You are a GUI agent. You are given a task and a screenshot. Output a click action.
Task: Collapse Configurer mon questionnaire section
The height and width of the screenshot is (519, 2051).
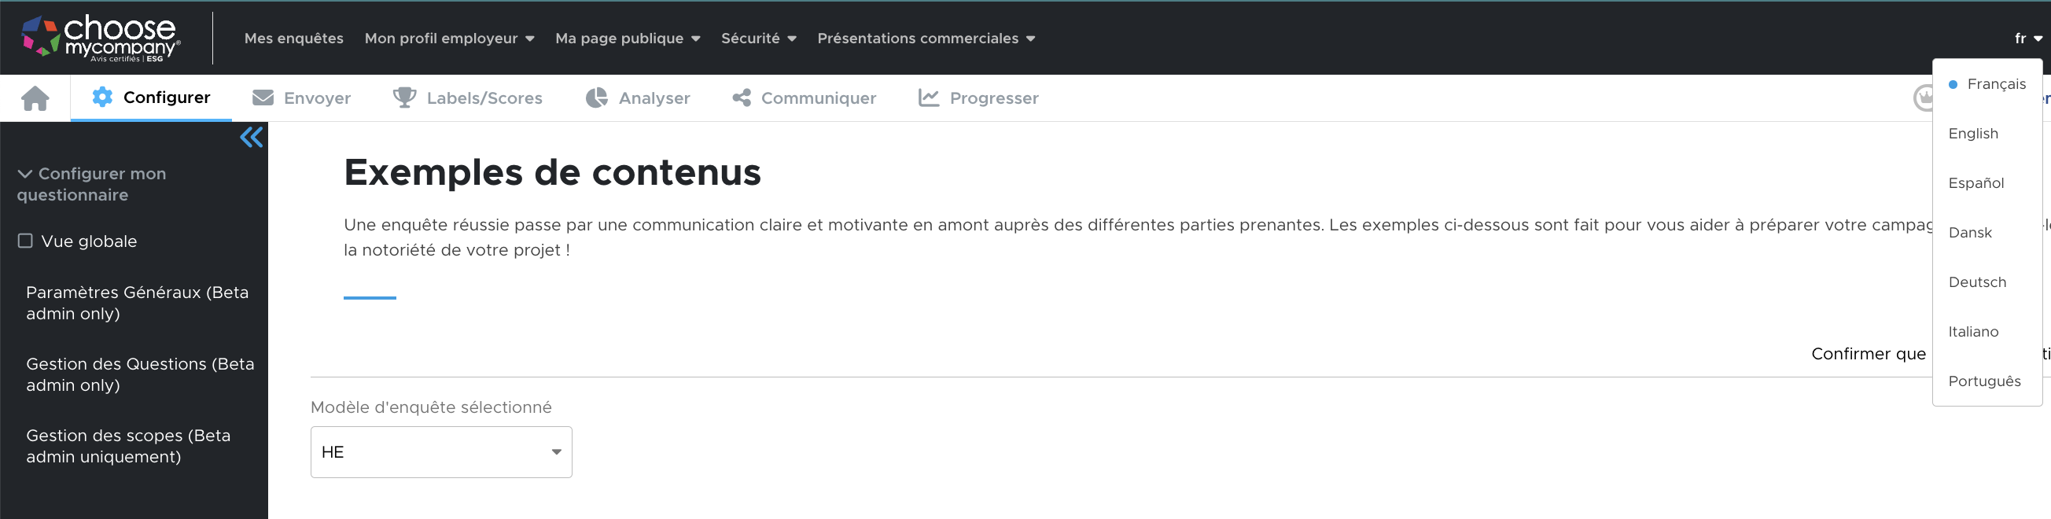coord(24,174)
